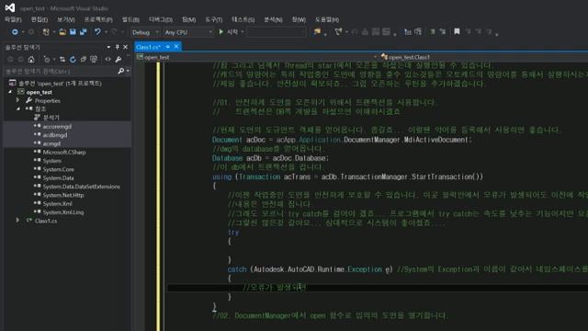Click the comment selection toolbar icon
This screenshot has width=588, height=331.
(433, 32)
